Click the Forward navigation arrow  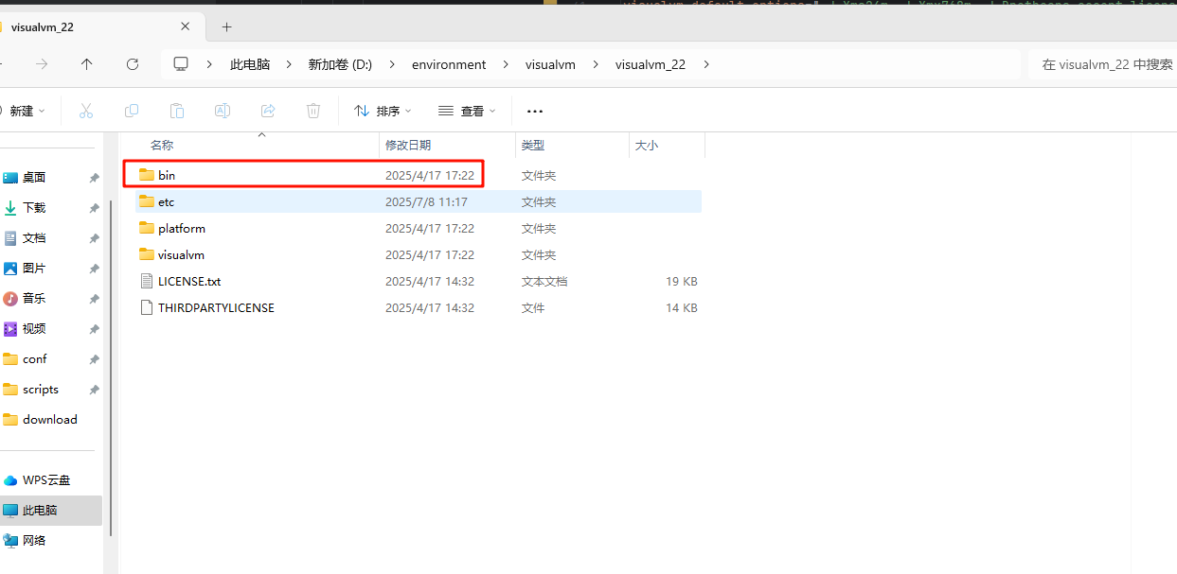point(42,64)
